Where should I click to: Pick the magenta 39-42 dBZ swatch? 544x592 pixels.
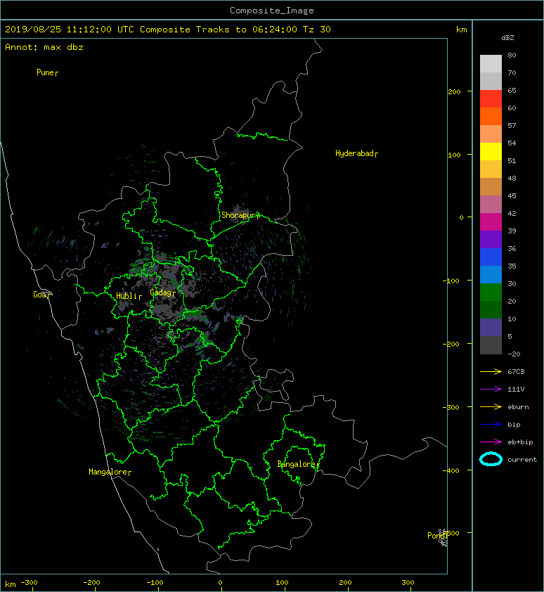(x=491, y=222)
